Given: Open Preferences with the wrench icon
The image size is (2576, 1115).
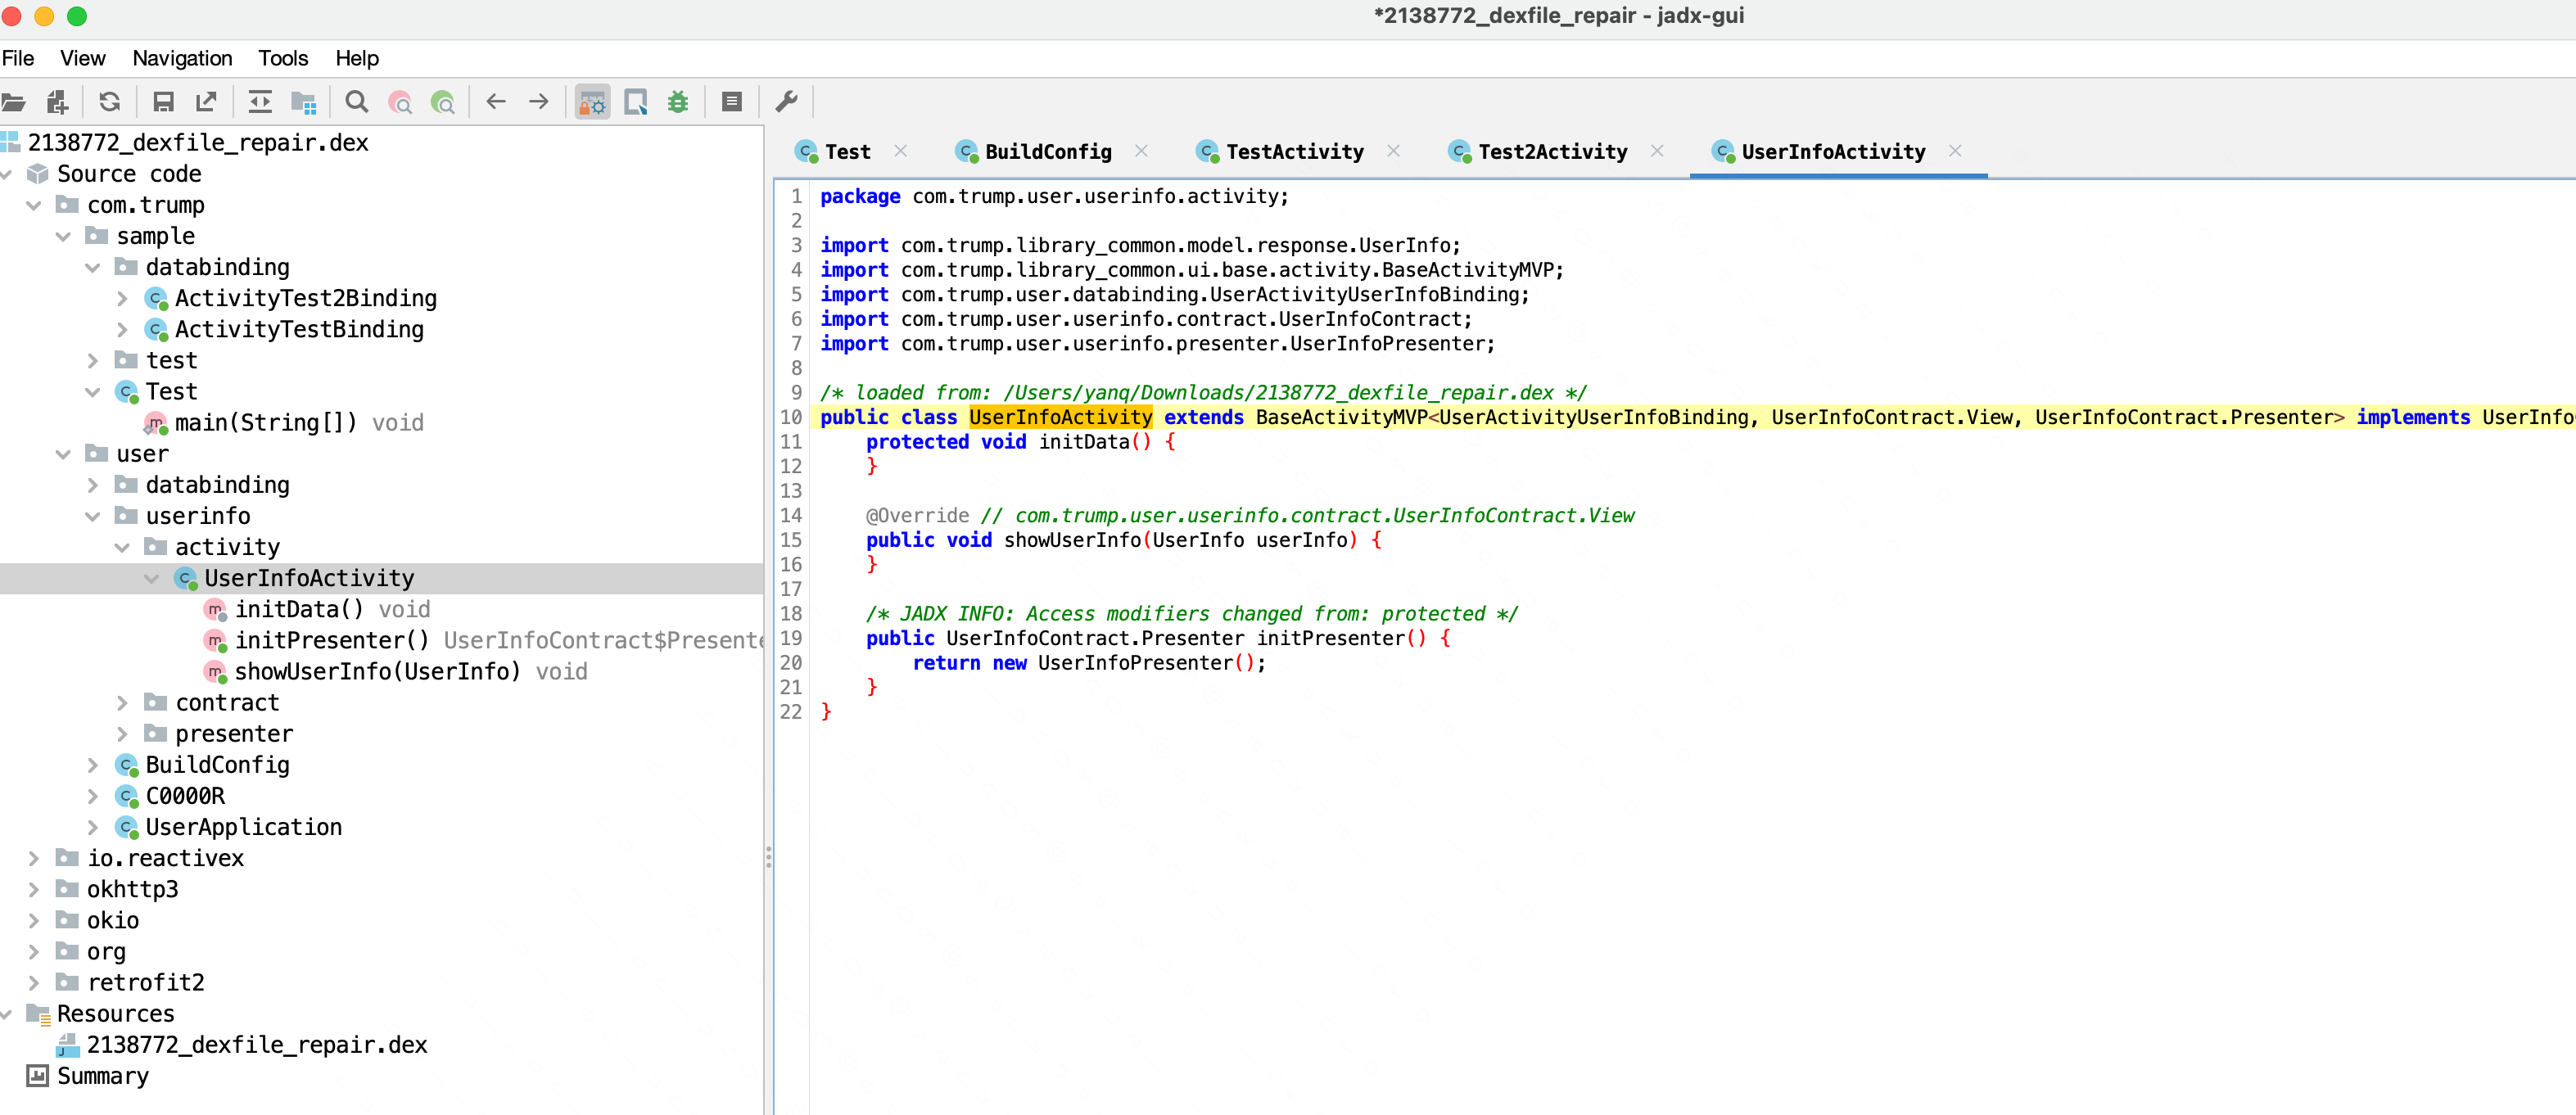Looking at the screenshot, I should (787, 102).
